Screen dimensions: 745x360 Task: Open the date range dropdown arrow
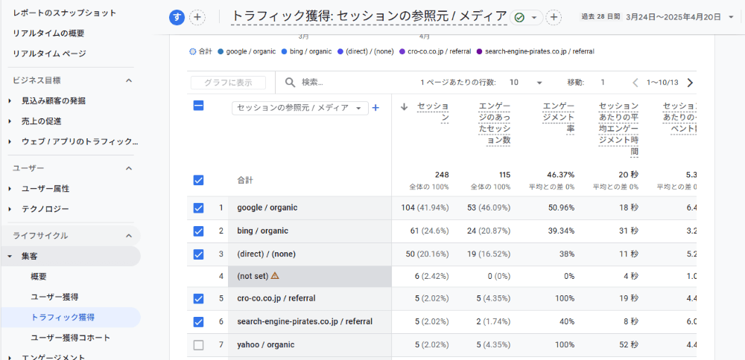(731, 17)
